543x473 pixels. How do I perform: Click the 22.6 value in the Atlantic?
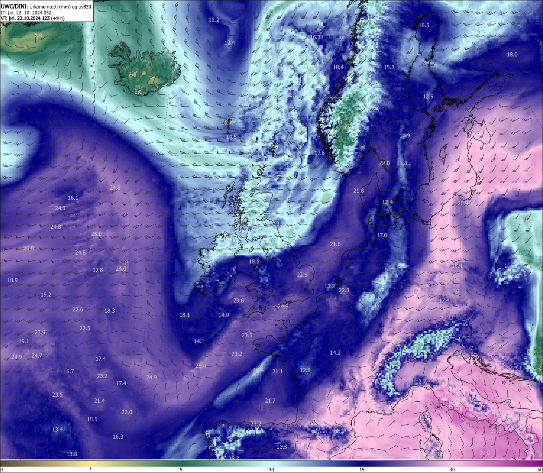tap(78, 310)
